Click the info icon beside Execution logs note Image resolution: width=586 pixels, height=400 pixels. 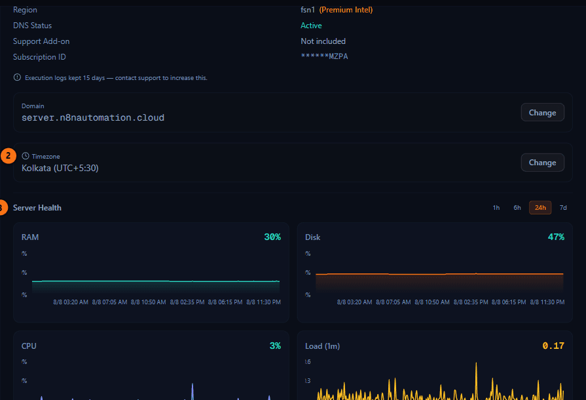tap(17, 77)
